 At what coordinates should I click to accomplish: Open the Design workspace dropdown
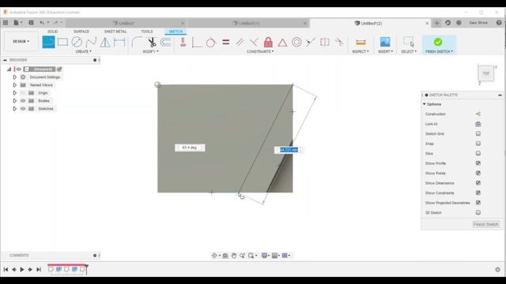(x=21, y=42)
